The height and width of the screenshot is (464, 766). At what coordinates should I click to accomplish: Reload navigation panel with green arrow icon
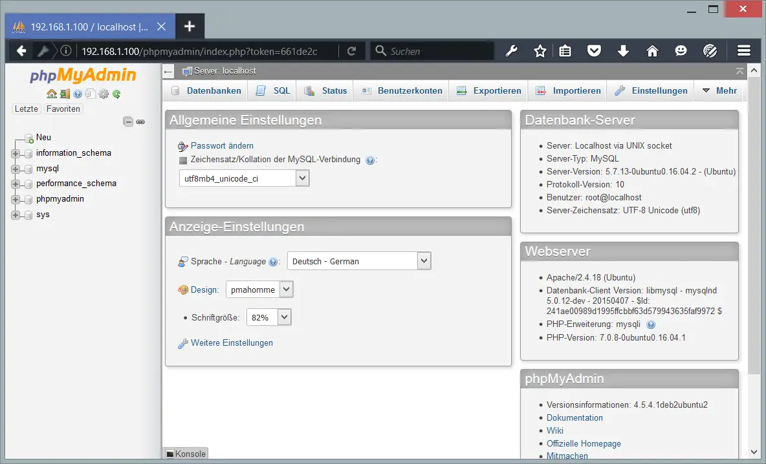click(x=116, y=94)
